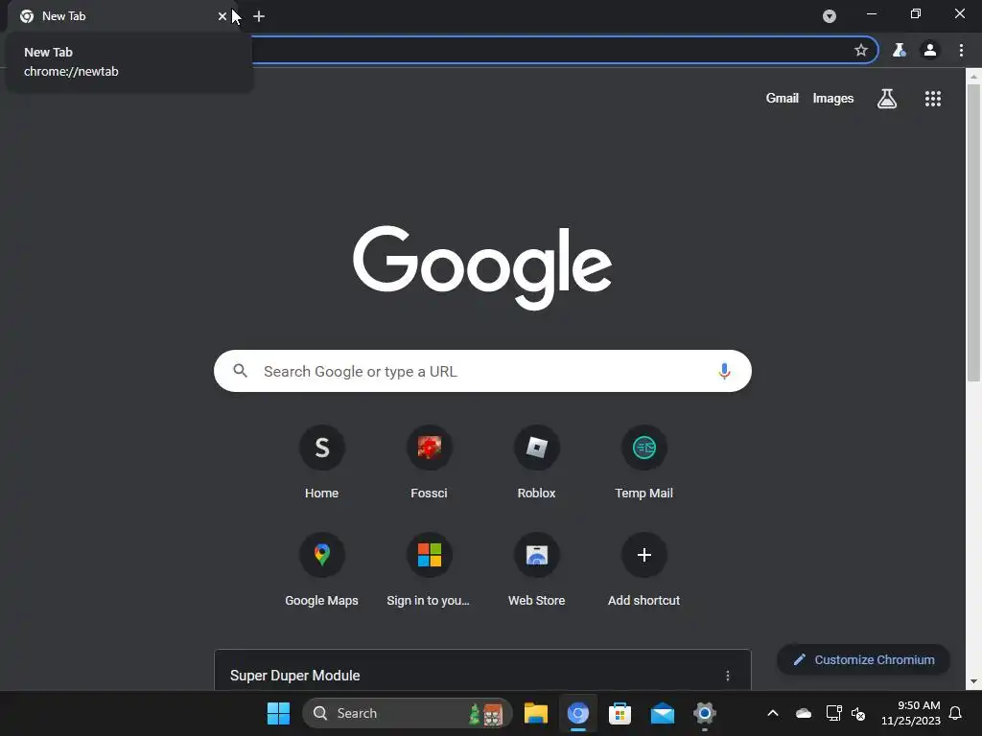Open the Roblox shortcut tile
This screenshot has width=982, height=736.
tap(537, 463)
